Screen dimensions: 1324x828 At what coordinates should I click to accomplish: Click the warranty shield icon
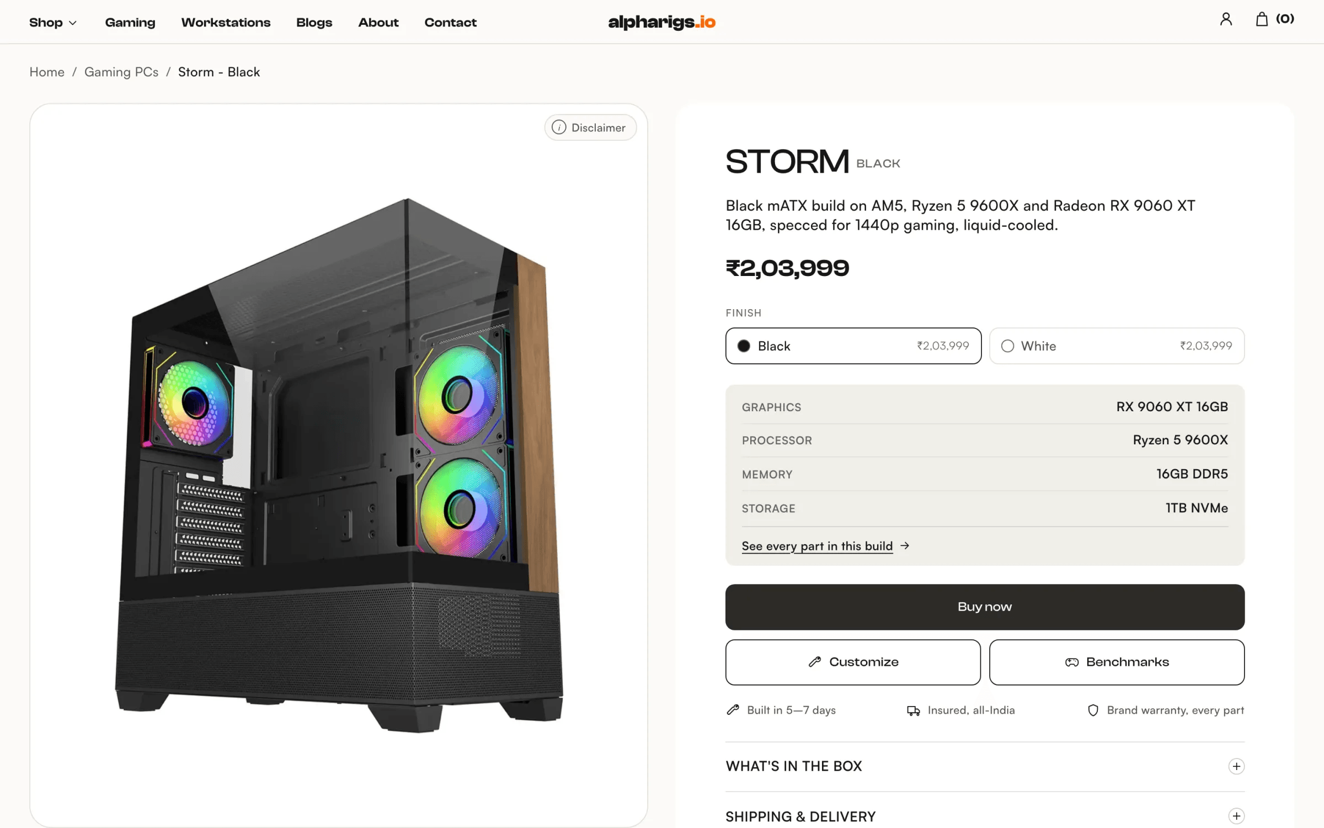(x=1093, y=710)
